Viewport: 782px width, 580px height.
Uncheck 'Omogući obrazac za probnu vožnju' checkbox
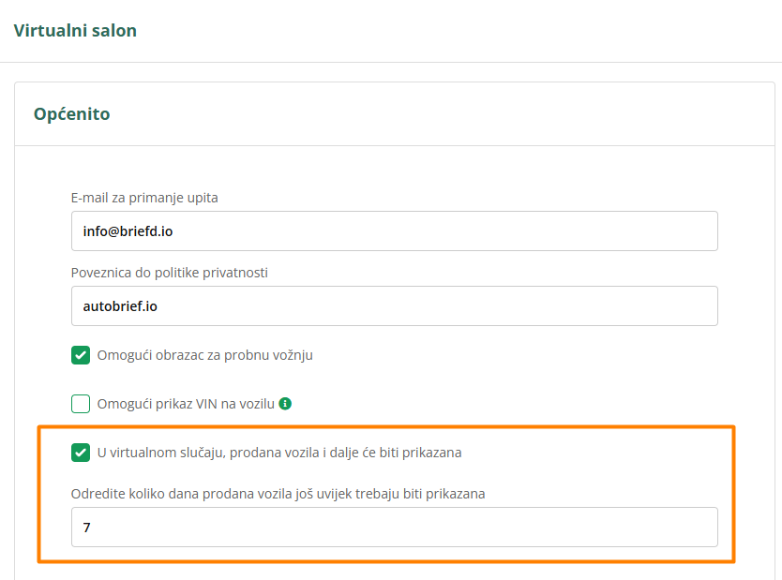81,355
